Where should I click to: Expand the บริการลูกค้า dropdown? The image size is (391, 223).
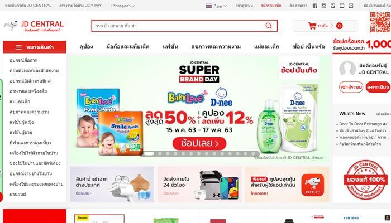click(123, 6)
